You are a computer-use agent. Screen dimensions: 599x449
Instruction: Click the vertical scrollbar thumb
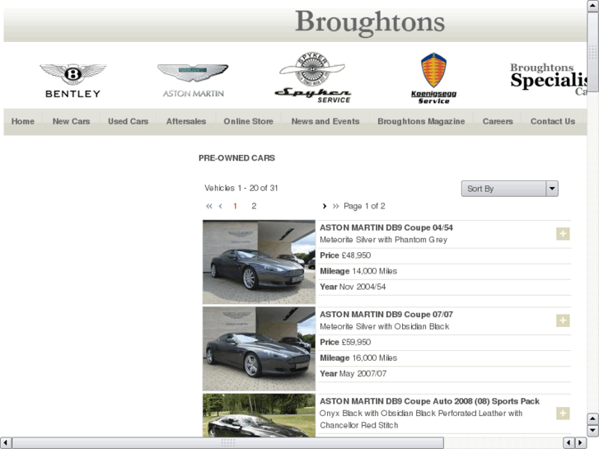point(592,53)
